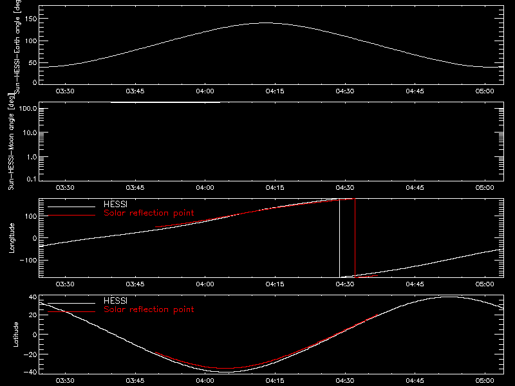Click white HESSI legend line in Latitude plot
This screenshot has width=515, height=386.
pyautogui.click(x=71, y=303)
